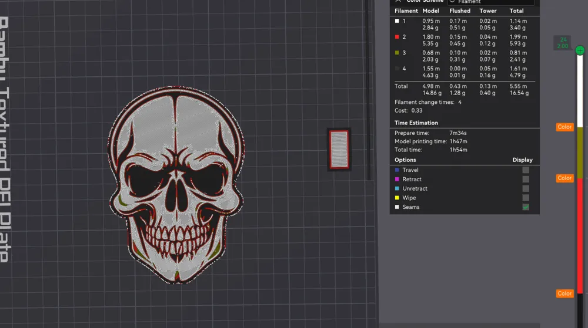Screen dimensions: 588x328
Task: Click the 'Display' column label
Action: [x=522, y=160]
